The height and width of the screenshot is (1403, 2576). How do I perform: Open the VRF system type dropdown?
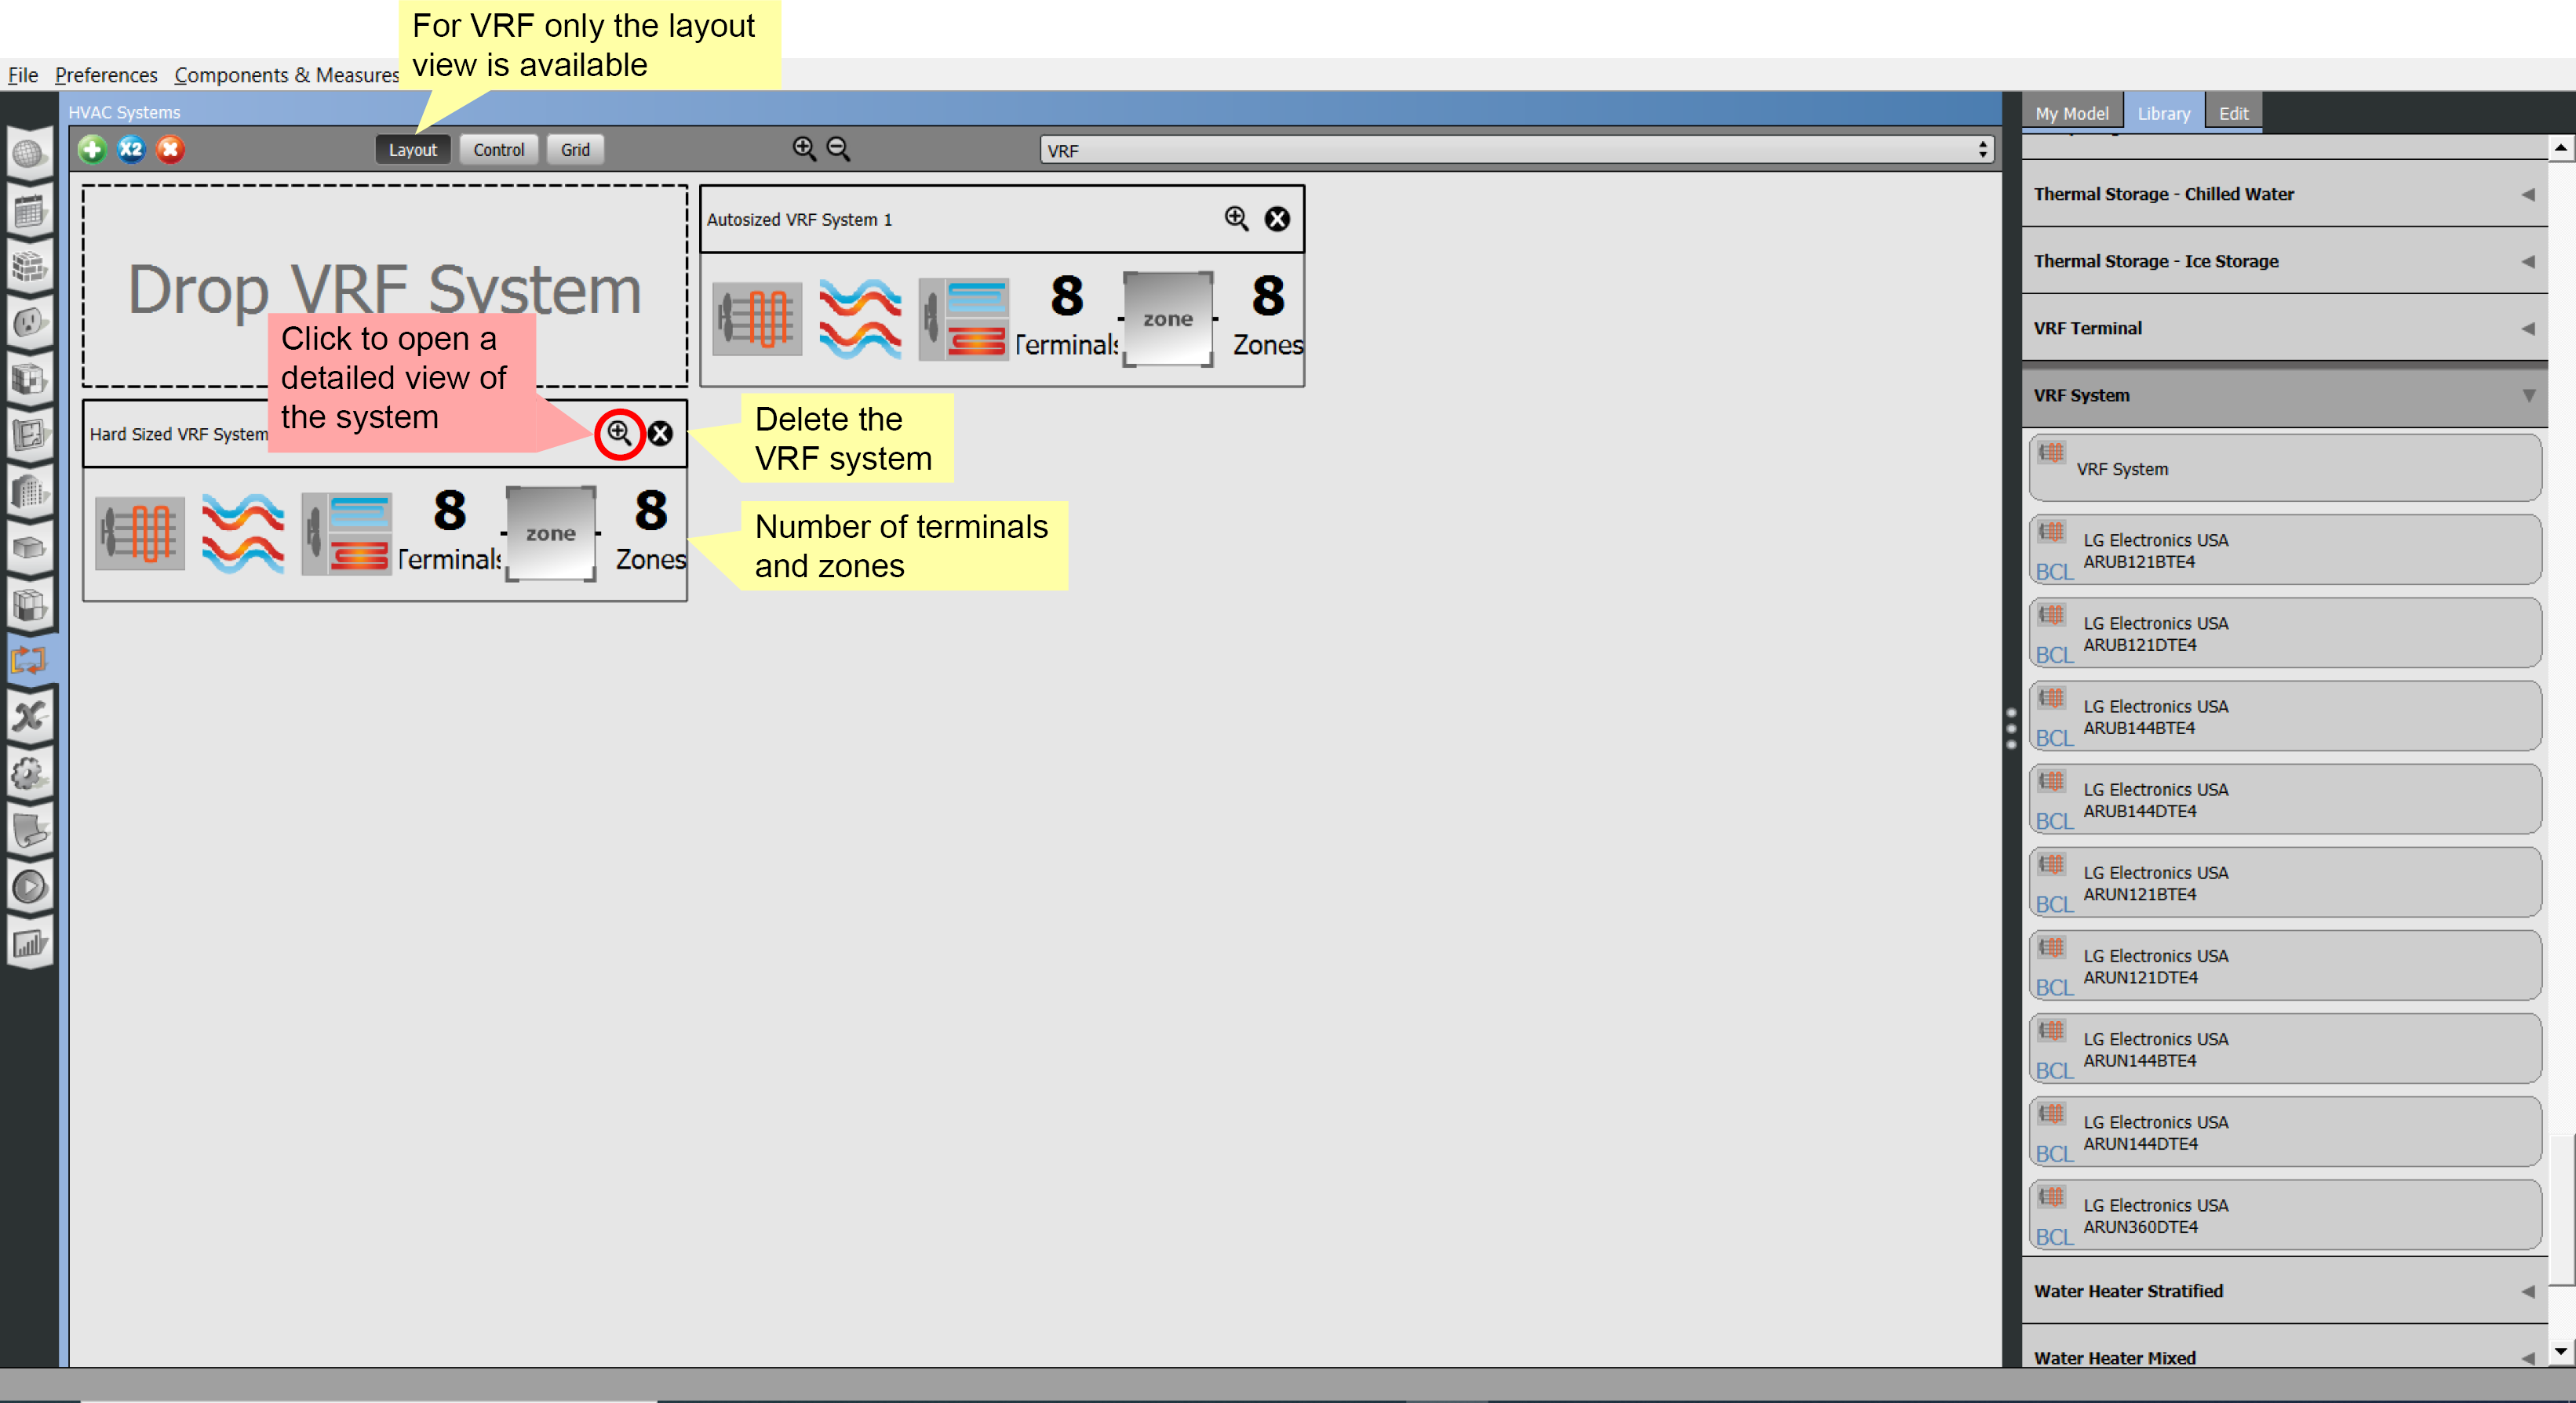1983,150
